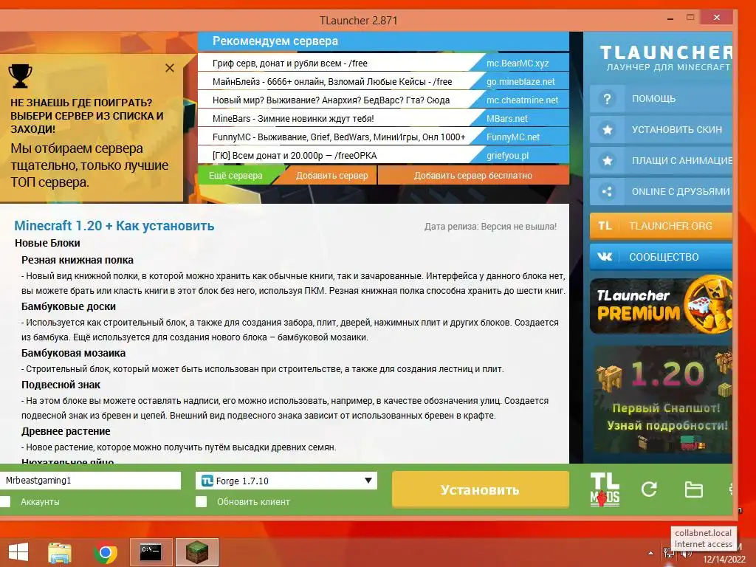This screenshot has height=567, width=756.
Task: Open the TLAUNCHER.ORG link button
Action: [x=661, y=226]
